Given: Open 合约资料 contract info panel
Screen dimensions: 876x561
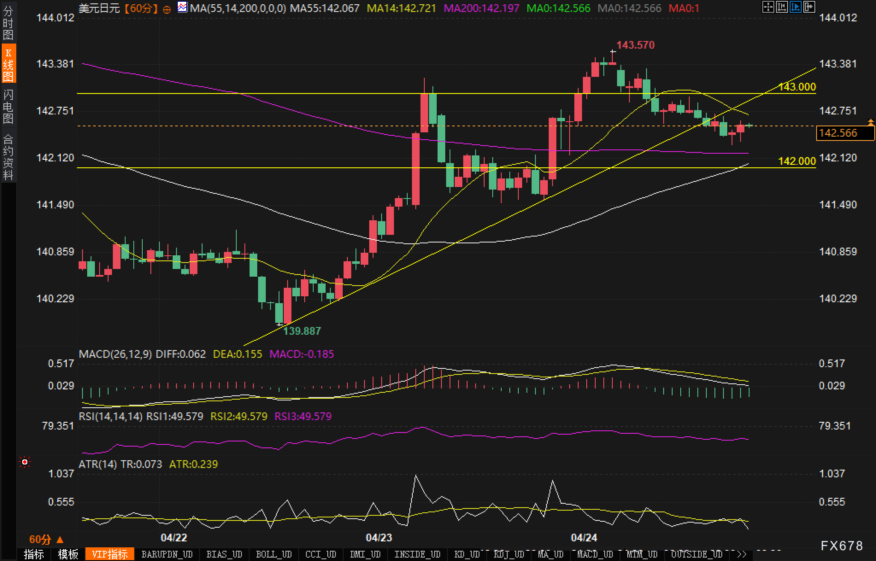Looking at the screenshot, I should point(8,157).
